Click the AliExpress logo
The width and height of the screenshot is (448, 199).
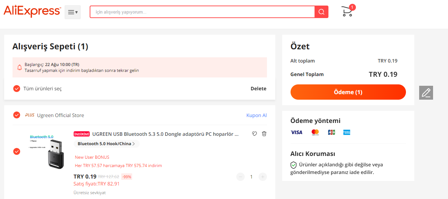coord(32,11)
